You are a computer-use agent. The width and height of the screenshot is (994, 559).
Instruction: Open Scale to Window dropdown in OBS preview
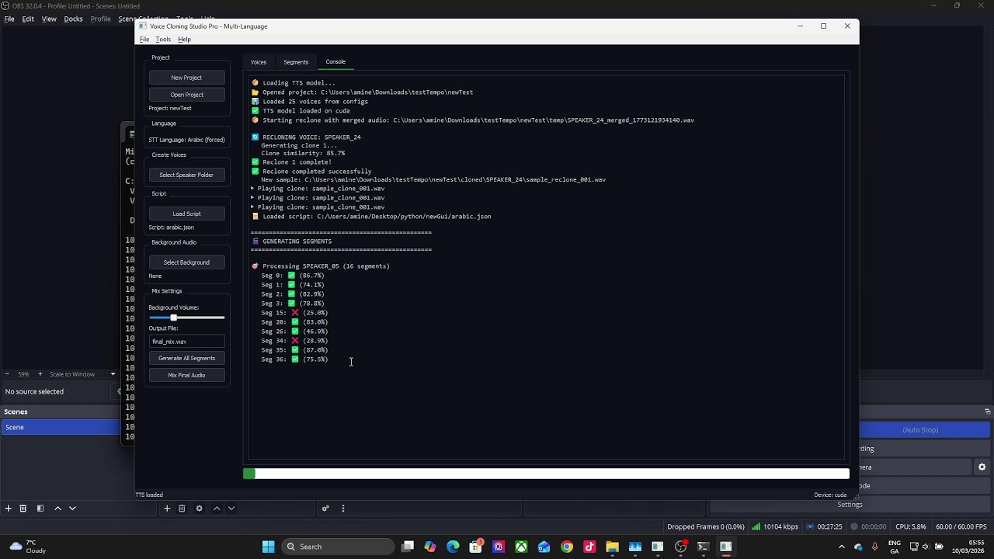pos(82,374)
